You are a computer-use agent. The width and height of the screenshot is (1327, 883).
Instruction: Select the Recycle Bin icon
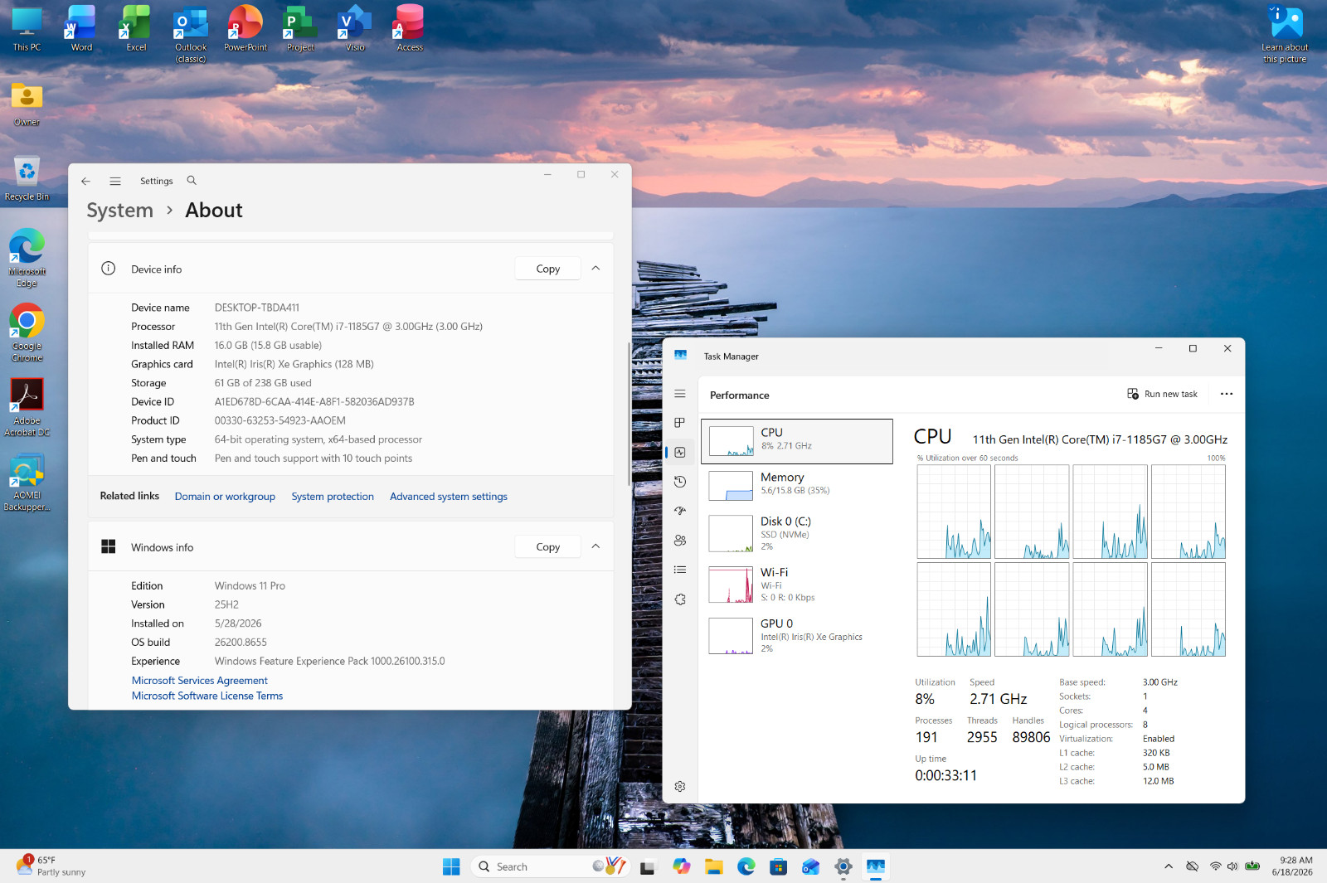[x=27, y=179]
